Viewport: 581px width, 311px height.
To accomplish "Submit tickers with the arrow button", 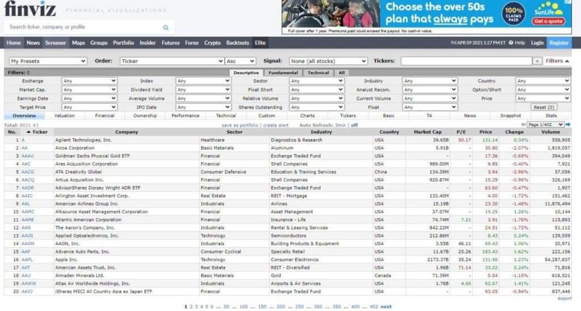I will (x=537, y=61).
